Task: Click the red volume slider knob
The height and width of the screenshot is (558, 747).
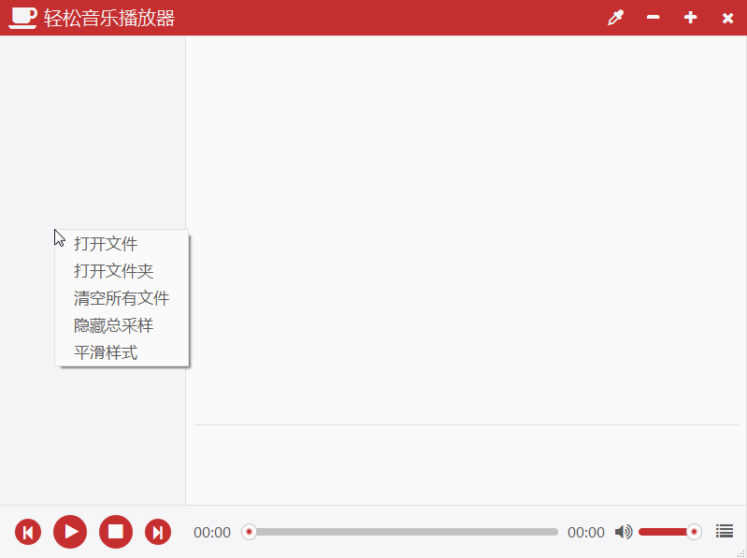Action: (694, 532)
